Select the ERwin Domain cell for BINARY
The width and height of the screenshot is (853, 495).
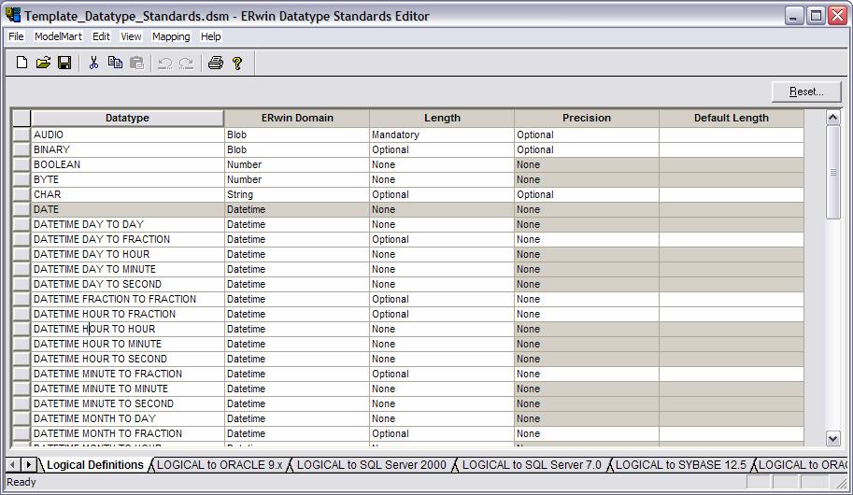point(296,149)
